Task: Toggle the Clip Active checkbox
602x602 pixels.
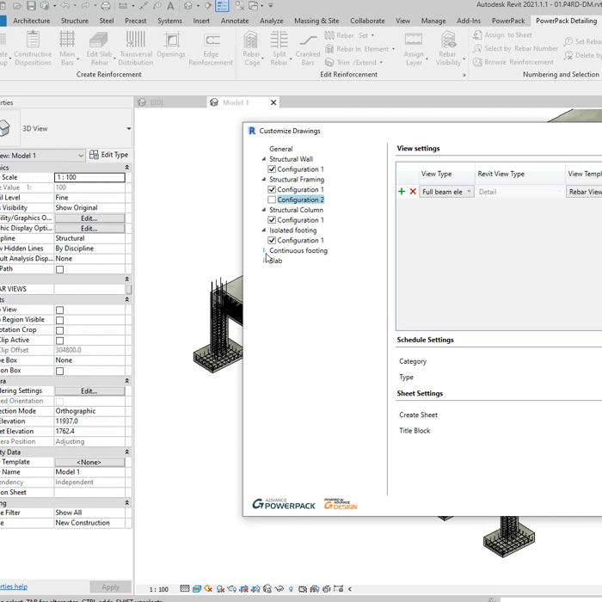Action: pyautogui.click(x=60, y=341)
